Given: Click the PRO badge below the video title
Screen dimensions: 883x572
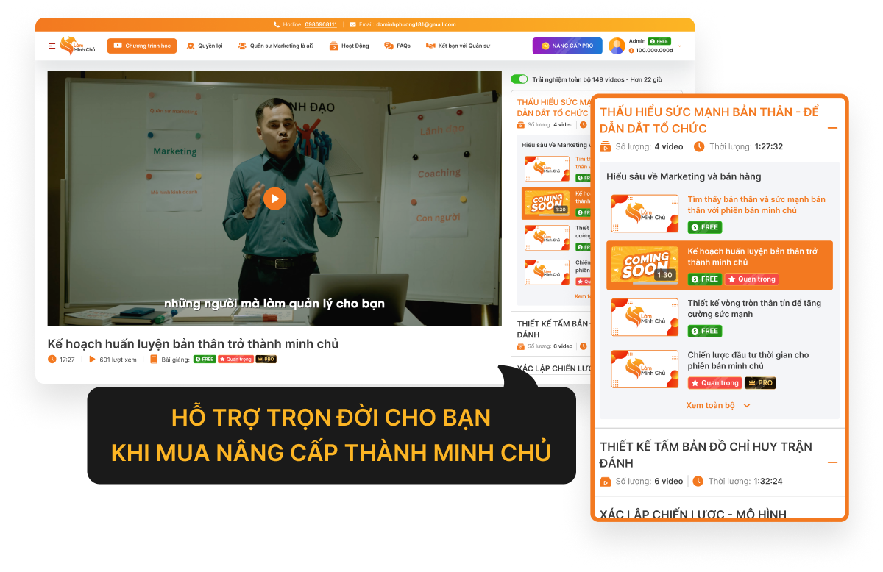Looking at the screenshot, I should 266,360.
